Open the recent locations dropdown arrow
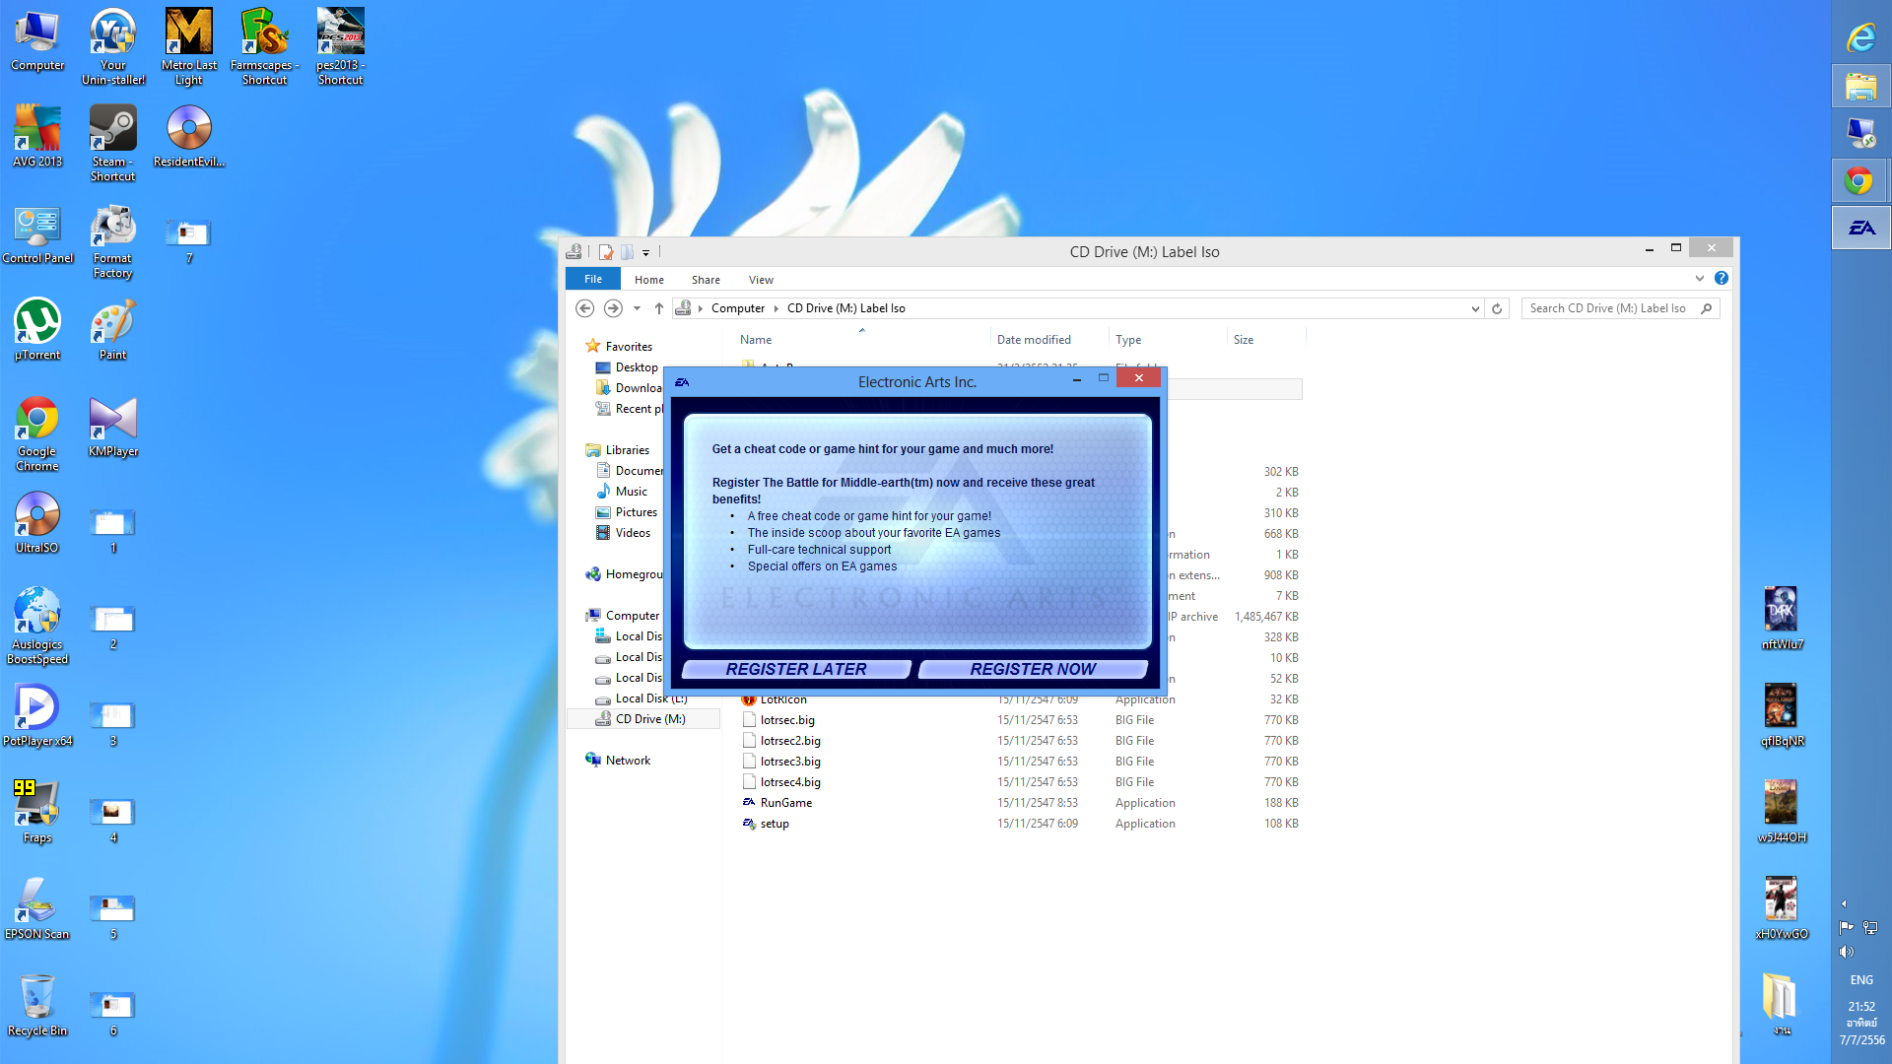1892x1064 pixels. (637, 308)
